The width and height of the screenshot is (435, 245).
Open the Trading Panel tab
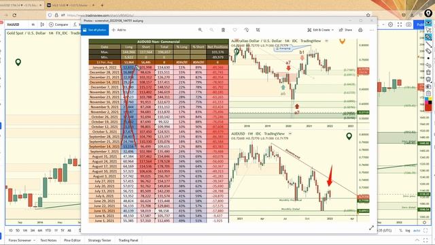pos(128,240)
